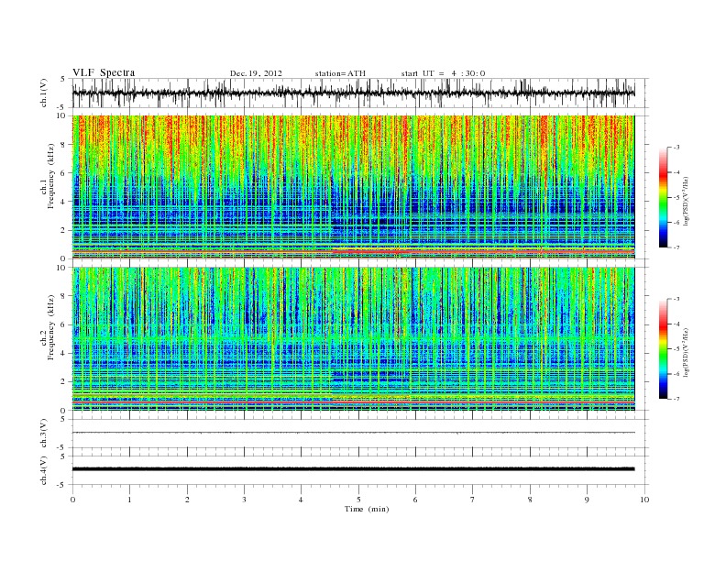The image size is (726, 561).
Task: Click the ch.4(V) axis label
Action: point(44,470)
